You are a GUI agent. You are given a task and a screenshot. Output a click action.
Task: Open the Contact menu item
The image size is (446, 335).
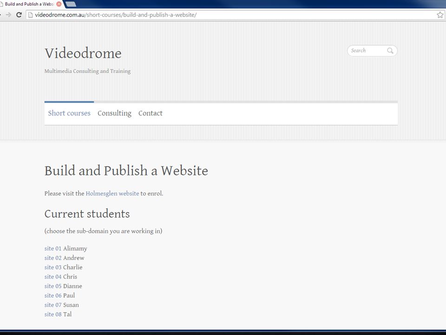pyautogui.click(x=151, y=113)
